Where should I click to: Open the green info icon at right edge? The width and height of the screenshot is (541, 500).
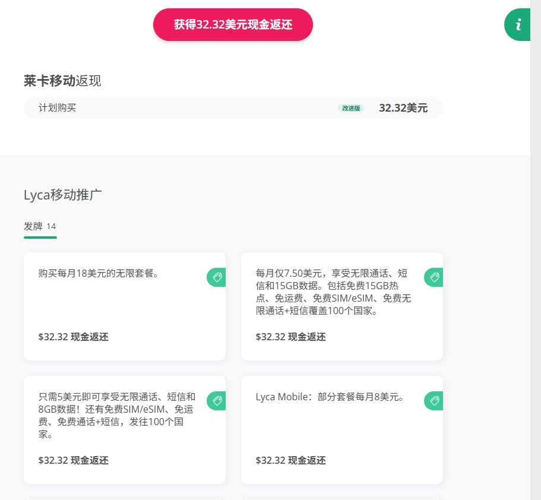tap(517, 24)
